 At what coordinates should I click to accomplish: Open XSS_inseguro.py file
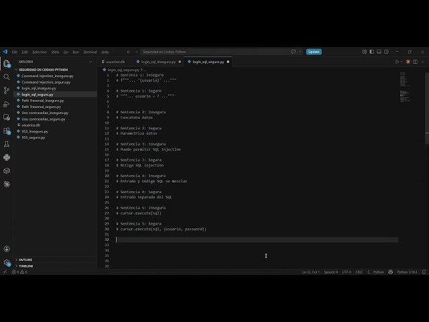point(35,131)
